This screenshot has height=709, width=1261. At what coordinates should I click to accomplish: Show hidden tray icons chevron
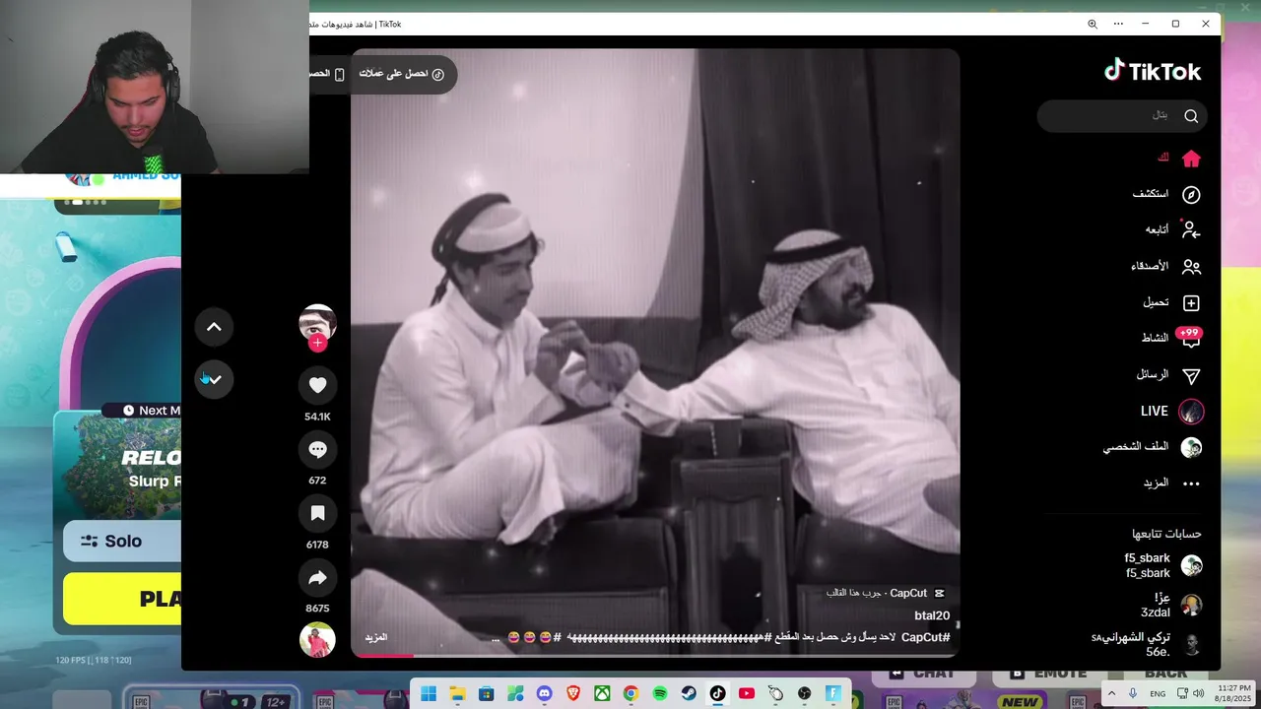[x=1112, y=693]
